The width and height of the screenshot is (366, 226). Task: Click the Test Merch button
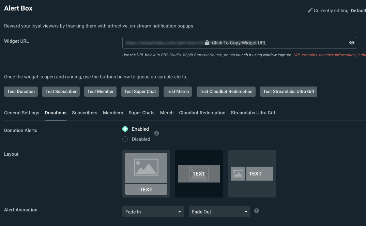(178, 91)
